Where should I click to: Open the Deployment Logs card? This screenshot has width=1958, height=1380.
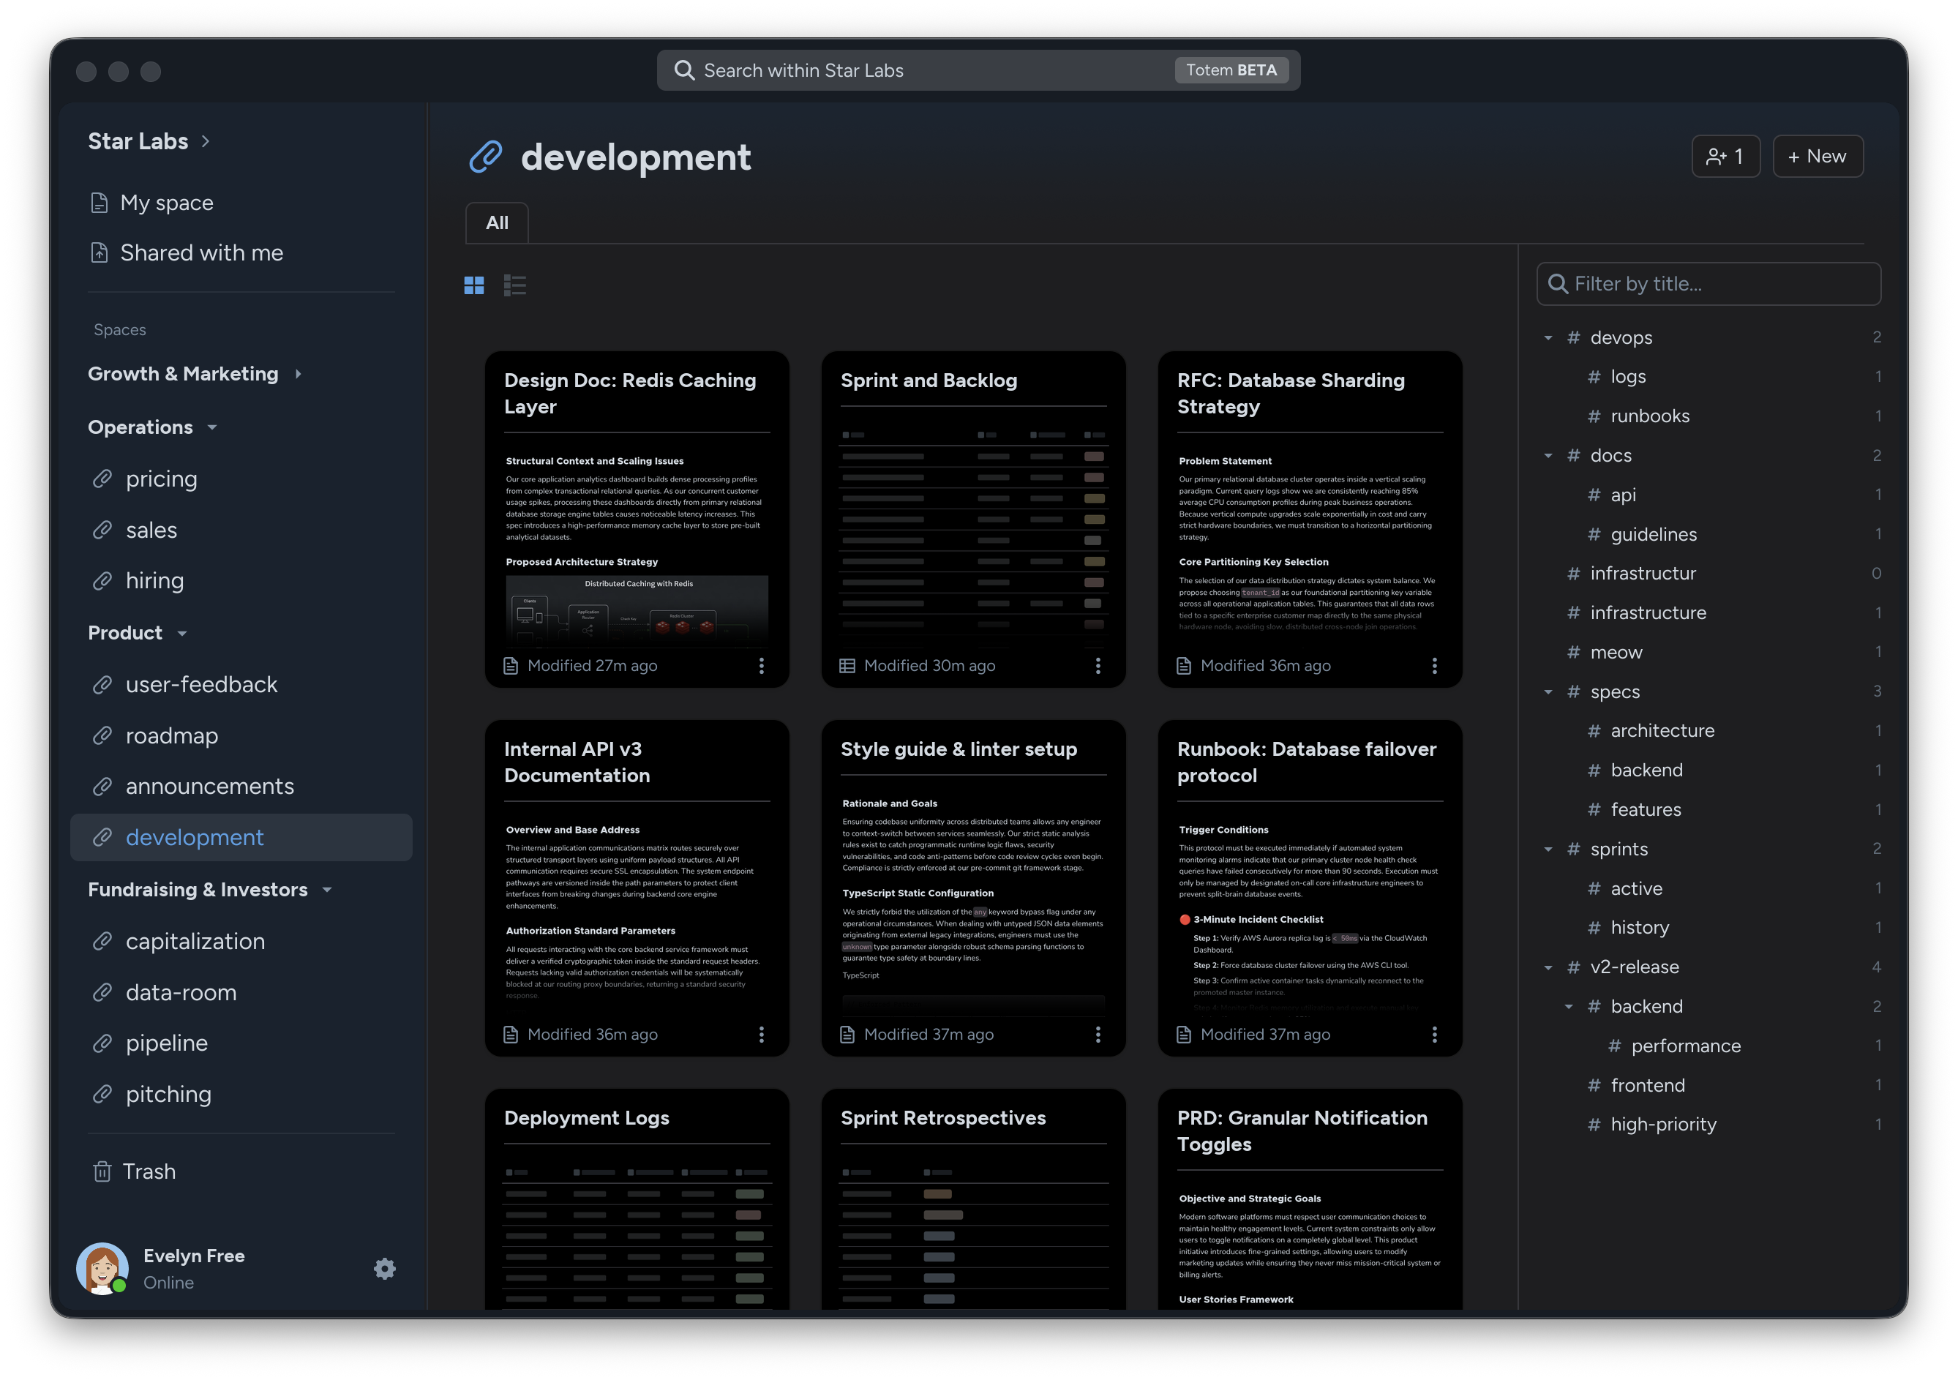(x=636, y=1199)
